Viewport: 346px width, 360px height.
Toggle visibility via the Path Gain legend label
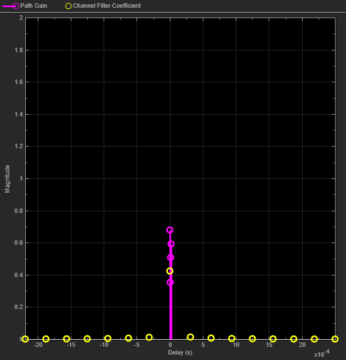[33, 5]
